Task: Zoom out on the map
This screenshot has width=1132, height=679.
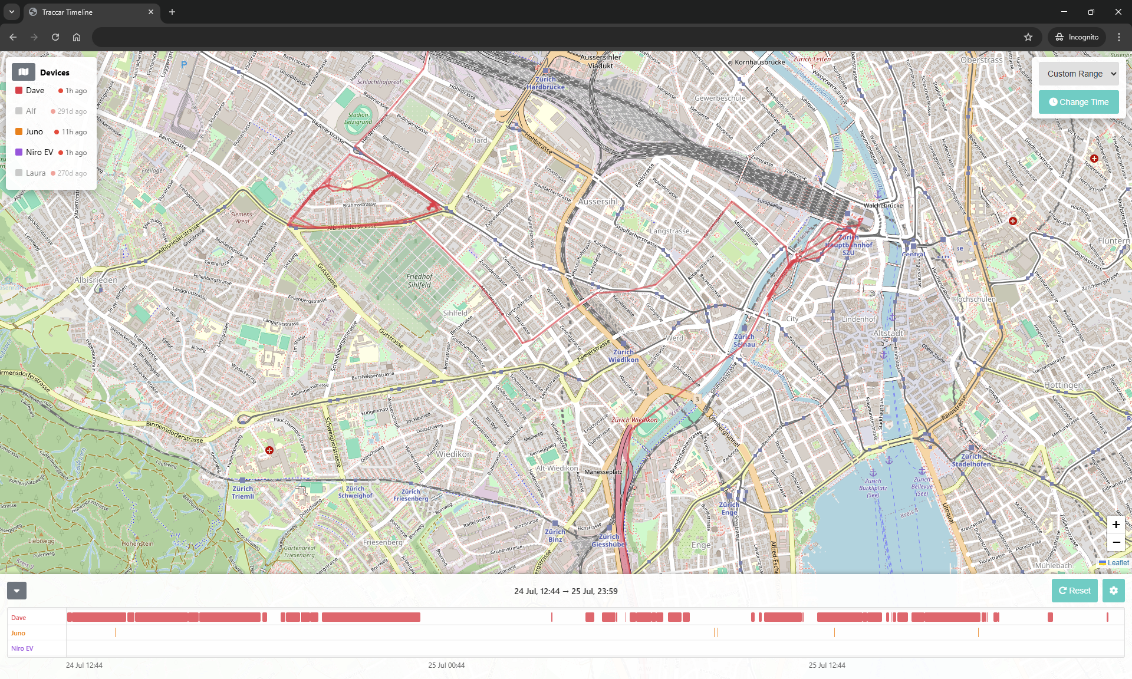Action: point(1115,542)
